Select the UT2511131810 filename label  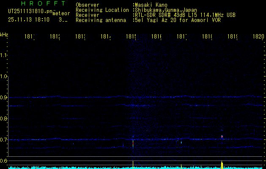coord(28,11)
